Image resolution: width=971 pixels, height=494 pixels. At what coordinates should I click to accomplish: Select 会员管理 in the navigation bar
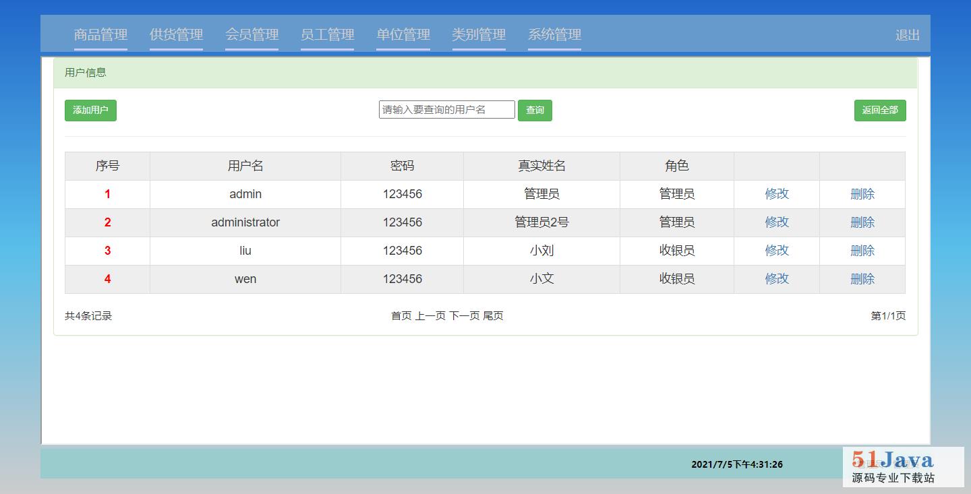pyautogui.click(x=252, y=35)
